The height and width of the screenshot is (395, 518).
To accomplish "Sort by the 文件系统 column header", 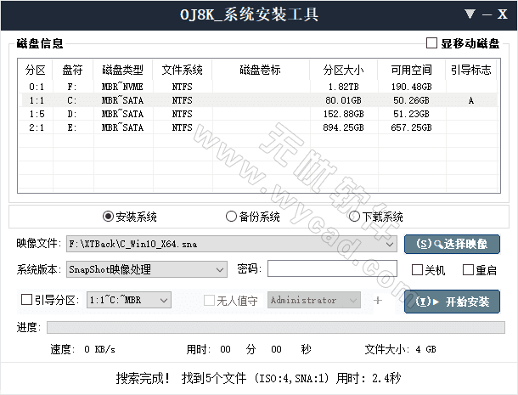I will [x=183, y=70].
